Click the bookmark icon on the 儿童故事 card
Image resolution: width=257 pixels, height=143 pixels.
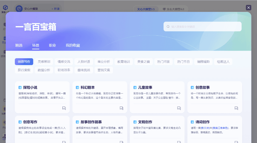click(179, 108)
